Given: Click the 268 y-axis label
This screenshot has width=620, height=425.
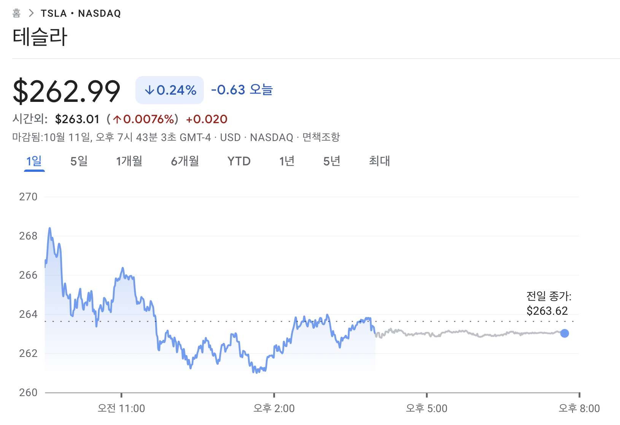Looking at the screenshot, I should 28,236.
